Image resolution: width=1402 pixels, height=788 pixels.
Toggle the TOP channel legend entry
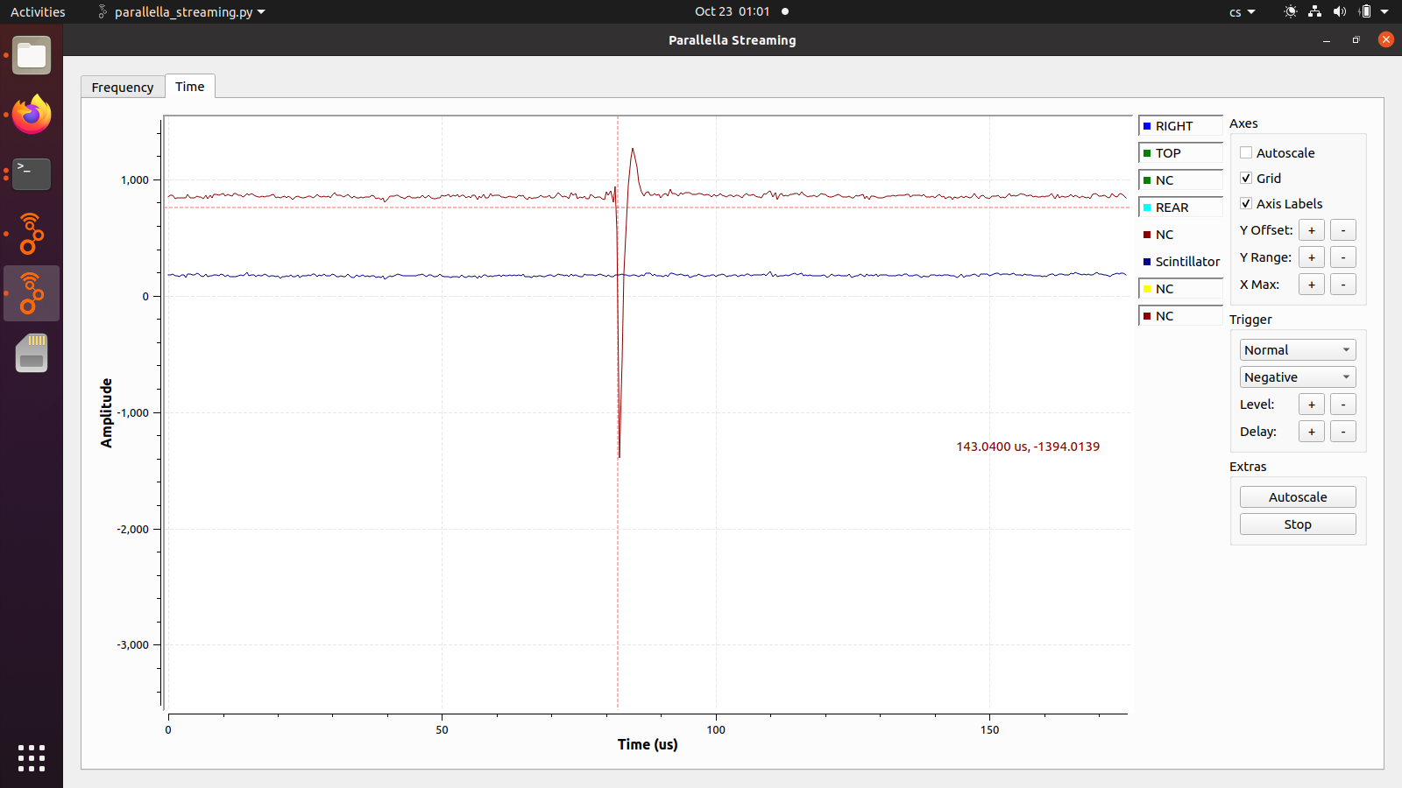[x=1180, y=153]
